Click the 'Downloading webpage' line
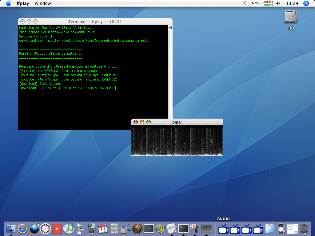The width and height of the screenshot is (315, 236). click(58, 71)
